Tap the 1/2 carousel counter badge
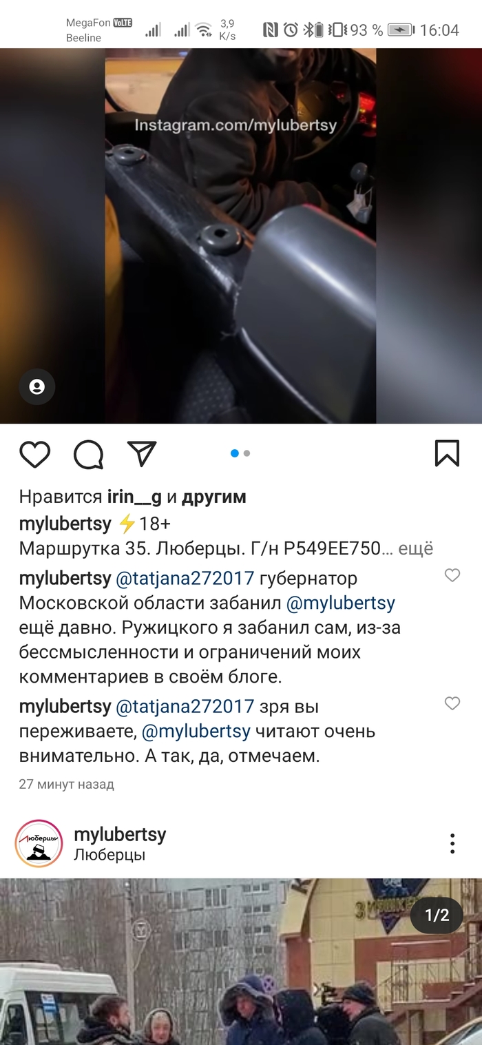This screenshot has height=1045, width=482. pos(437,915)
